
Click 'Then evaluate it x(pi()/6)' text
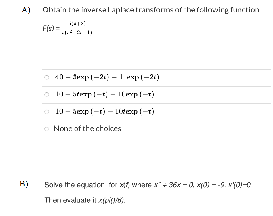[85, 200]
